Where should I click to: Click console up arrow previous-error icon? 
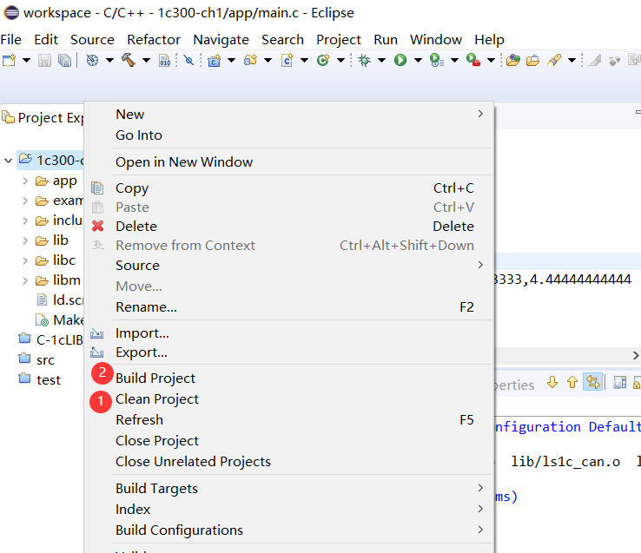[x=572, y=383]
